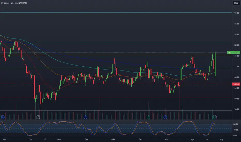Click the 176.00 price axis label

point(236,56)
